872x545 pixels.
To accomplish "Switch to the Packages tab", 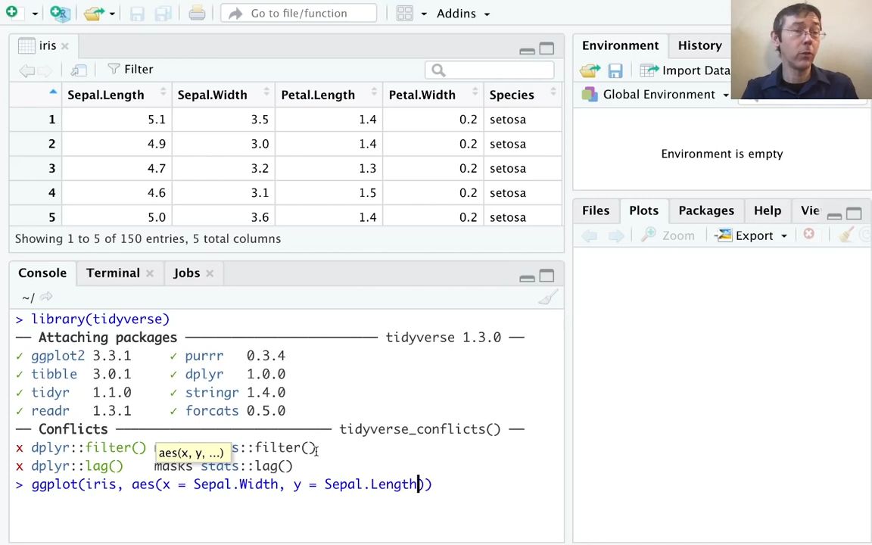I will (705, 210).
